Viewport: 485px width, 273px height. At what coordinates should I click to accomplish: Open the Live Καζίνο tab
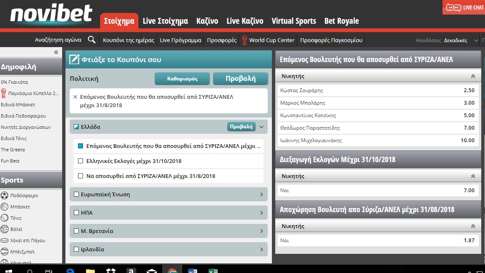[x=245, y=21]
